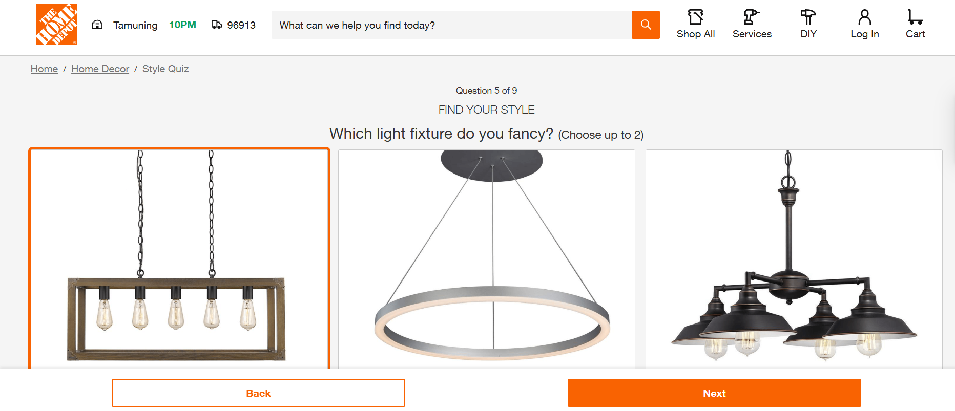Open the Services drill icon menu
Image resolution: width=955 pixels, height=411 pixels.
[x=752, y=17]
